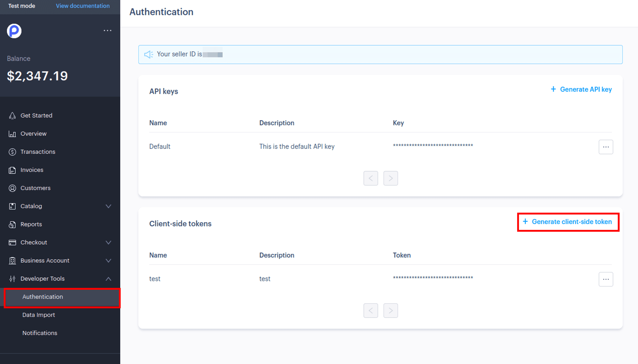Click the Customers sidebar icon
This screenshot has width=638, height=364.
point(12,188)
